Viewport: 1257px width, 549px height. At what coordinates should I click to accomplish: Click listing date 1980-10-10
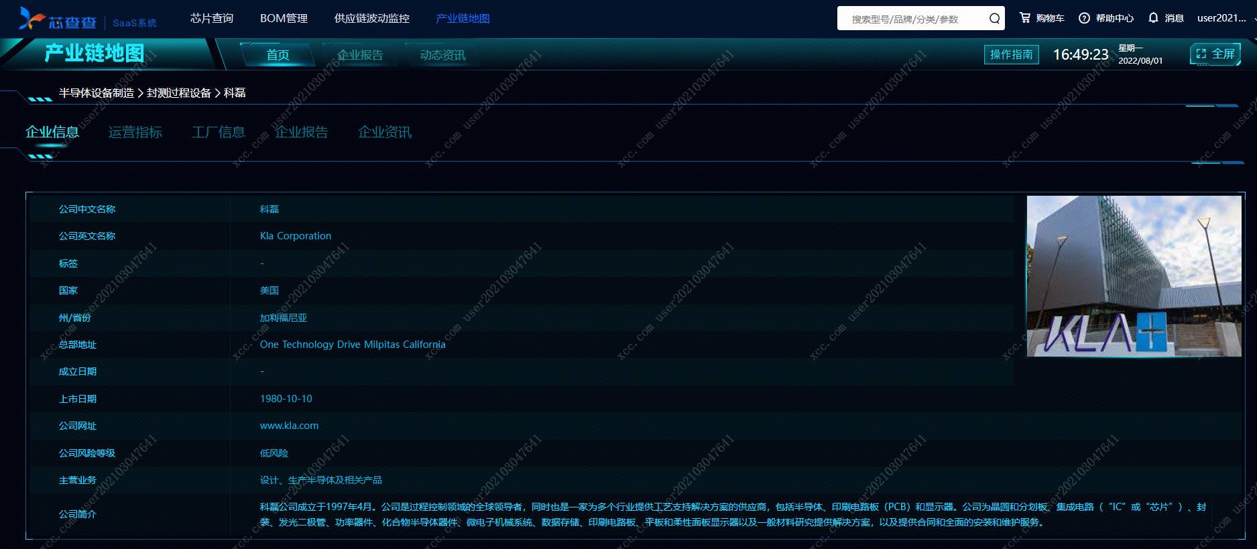286,399
